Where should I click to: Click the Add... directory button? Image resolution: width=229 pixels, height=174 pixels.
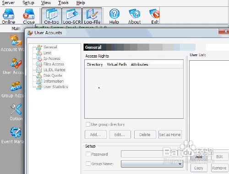pyautogui.click(x=96, y=135)
